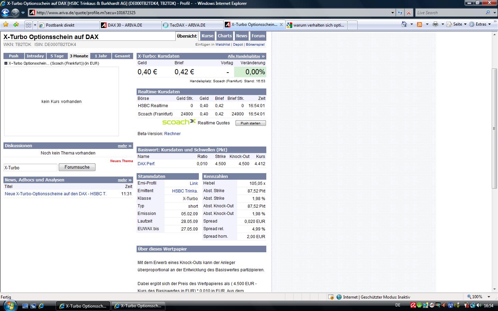Select the Push chart tab
This screenshot has width=498, height=311.
(14, 56)
